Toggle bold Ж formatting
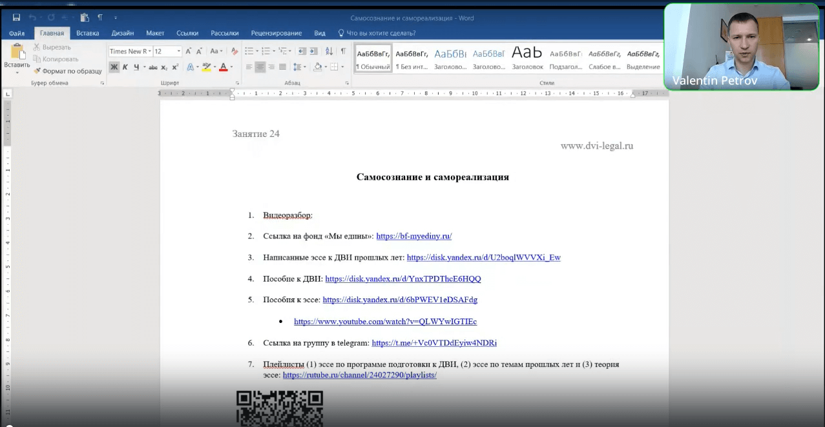Screen dimensions: 825x427 (114, 67)
